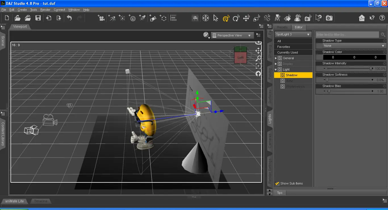This screenshot has height=210, width=388.
Task: Click the Undo arrow icon
Action: coord(69,18)
